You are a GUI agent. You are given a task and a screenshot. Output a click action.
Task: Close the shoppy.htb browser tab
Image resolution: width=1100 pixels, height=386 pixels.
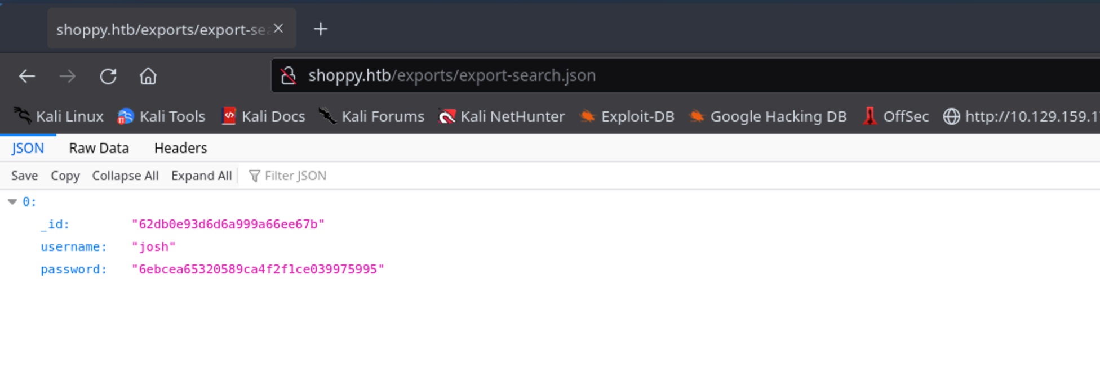pos(278,29)
